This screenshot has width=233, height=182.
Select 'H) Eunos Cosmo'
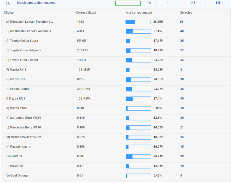click(18, 89)
